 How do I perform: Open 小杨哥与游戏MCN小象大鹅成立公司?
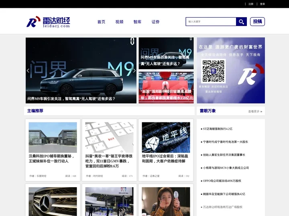click(x=226, y=168)
